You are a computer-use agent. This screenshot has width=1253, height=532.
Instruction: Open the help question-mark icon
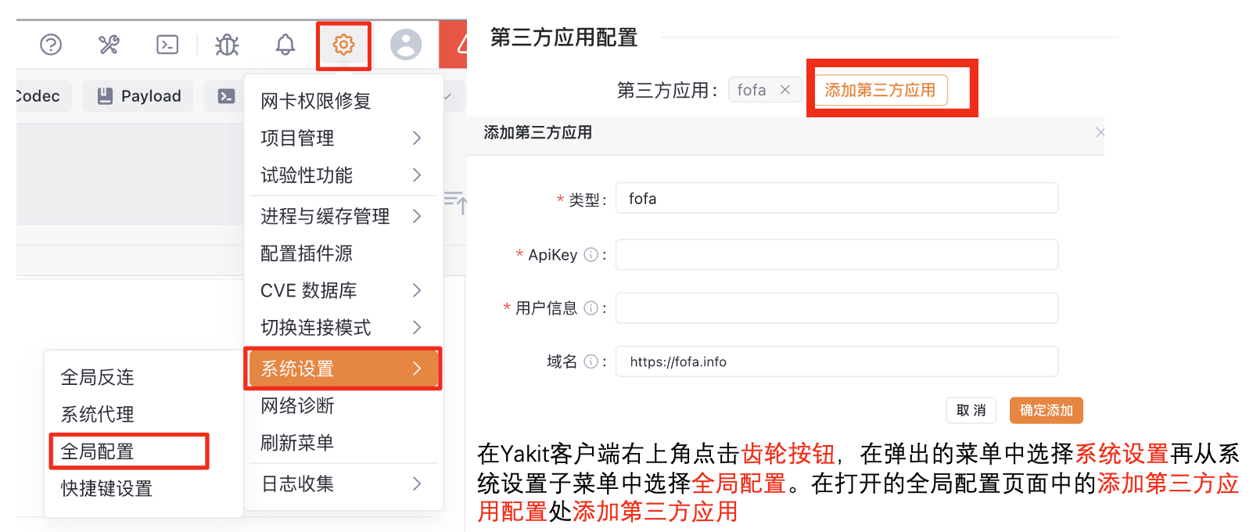point(51,45)
